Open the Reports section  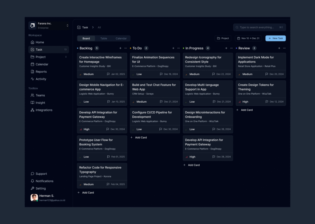point(41,72)
